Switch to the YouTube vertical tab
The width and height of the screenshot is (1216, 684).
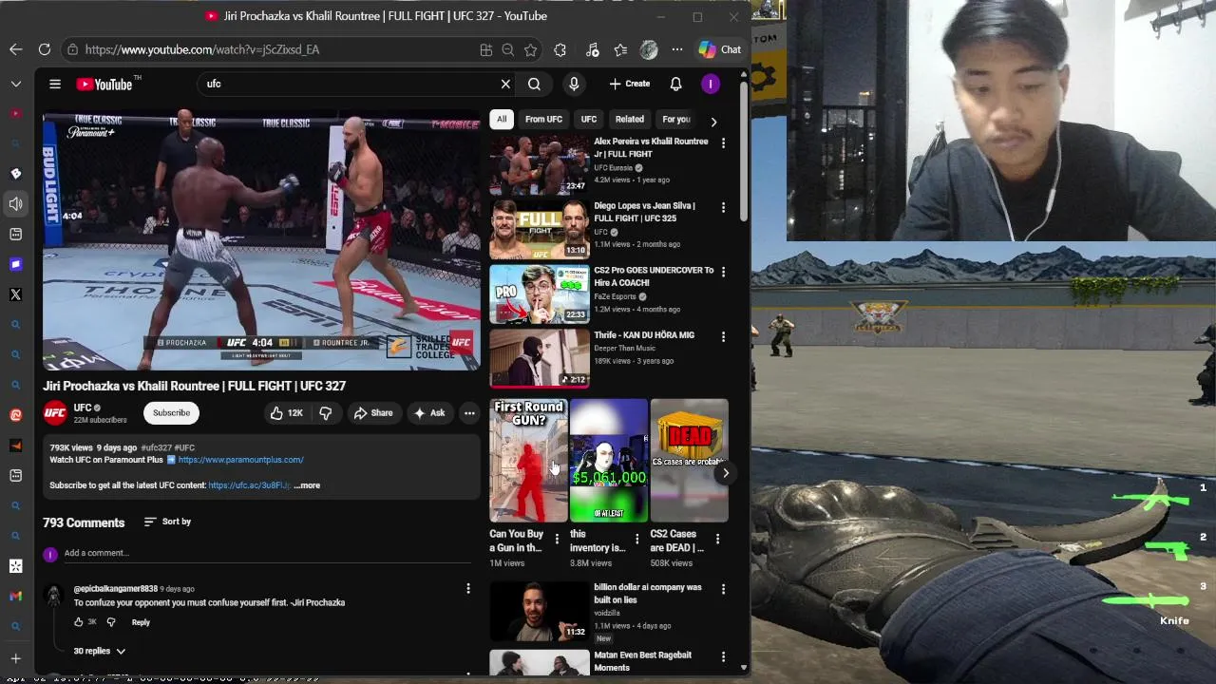point(15,114)
